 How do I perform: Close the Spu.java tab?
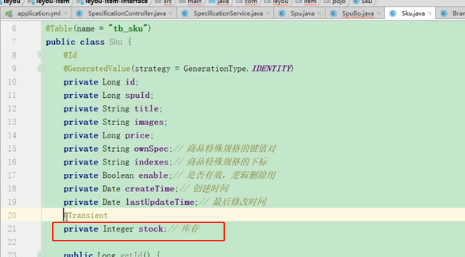(319, 14)
